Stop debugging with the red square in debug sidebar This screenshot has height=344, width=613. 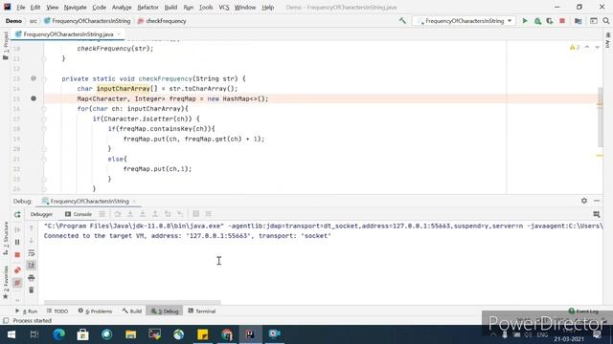pyautogui.click(x=17, y=255)
